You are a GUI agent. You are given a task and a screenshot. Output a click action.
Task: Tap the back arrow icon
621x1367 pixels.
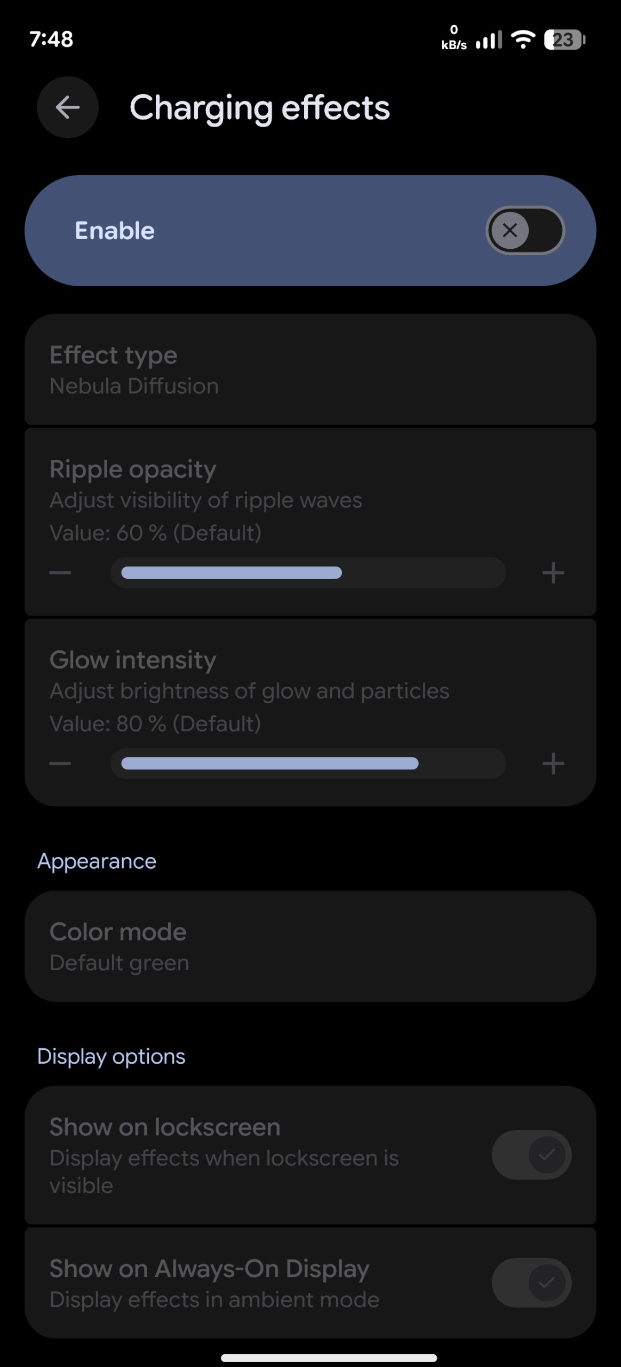(x=68, y=107)
